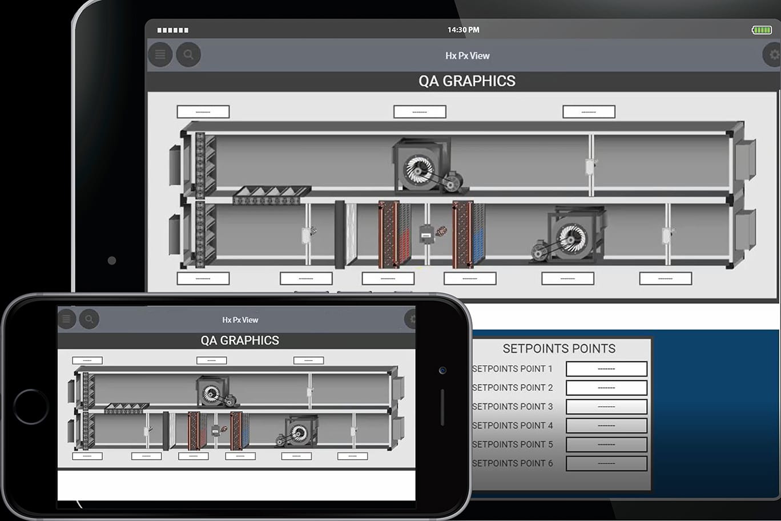Viewport: 781px width, 521px height.
Task: Edit the SETPOINTS POINT 2 value field
Action: pyautogui.click(x=606, y=388)
